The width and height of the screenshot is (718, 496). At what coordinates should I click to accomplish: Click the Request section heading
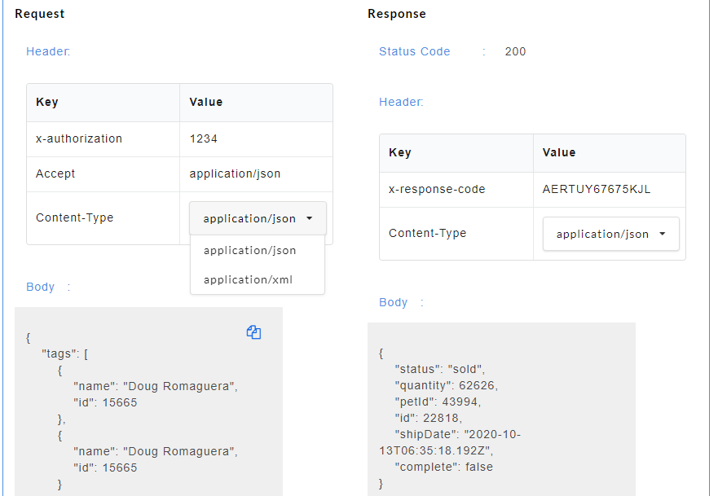pos(42,13)
